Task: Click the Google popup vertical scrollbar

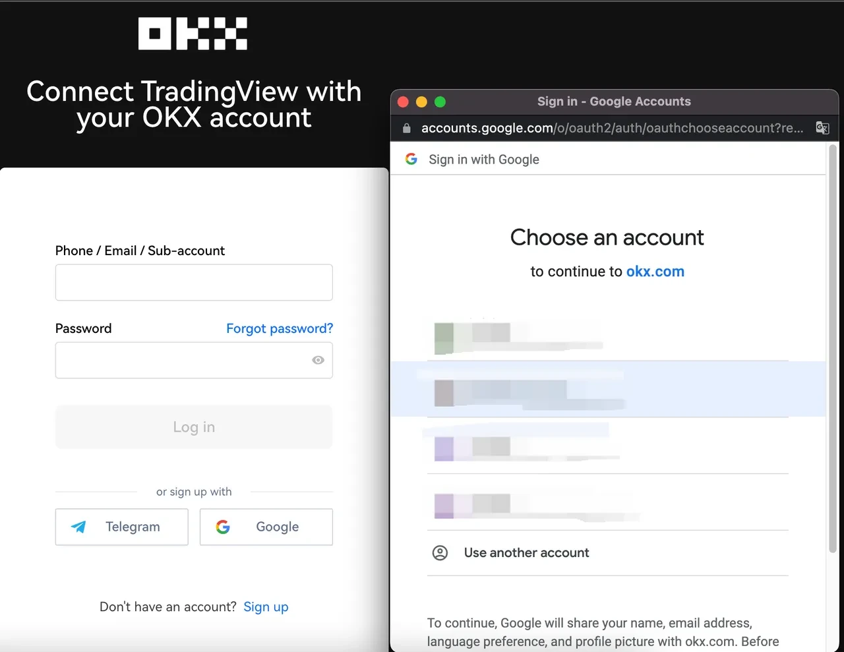Action: 833,349
